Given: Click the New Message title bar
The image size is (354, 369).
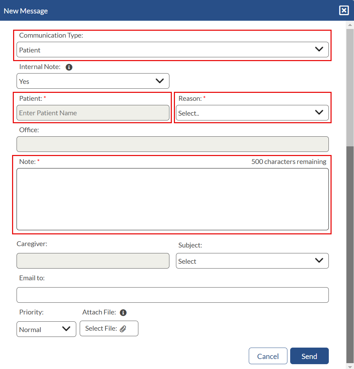Looking at the screenshot, I should (26, 11).
